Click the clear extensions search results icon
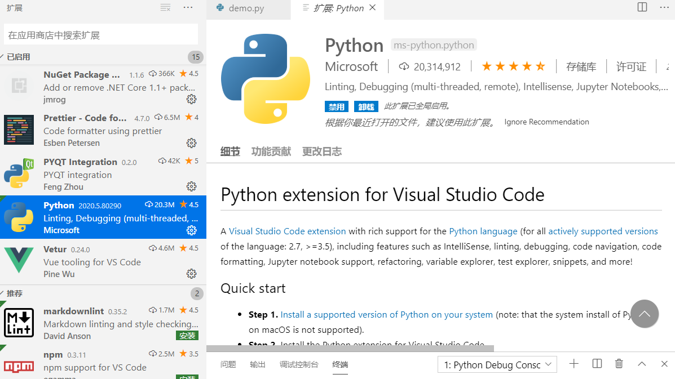 [165, 8]
